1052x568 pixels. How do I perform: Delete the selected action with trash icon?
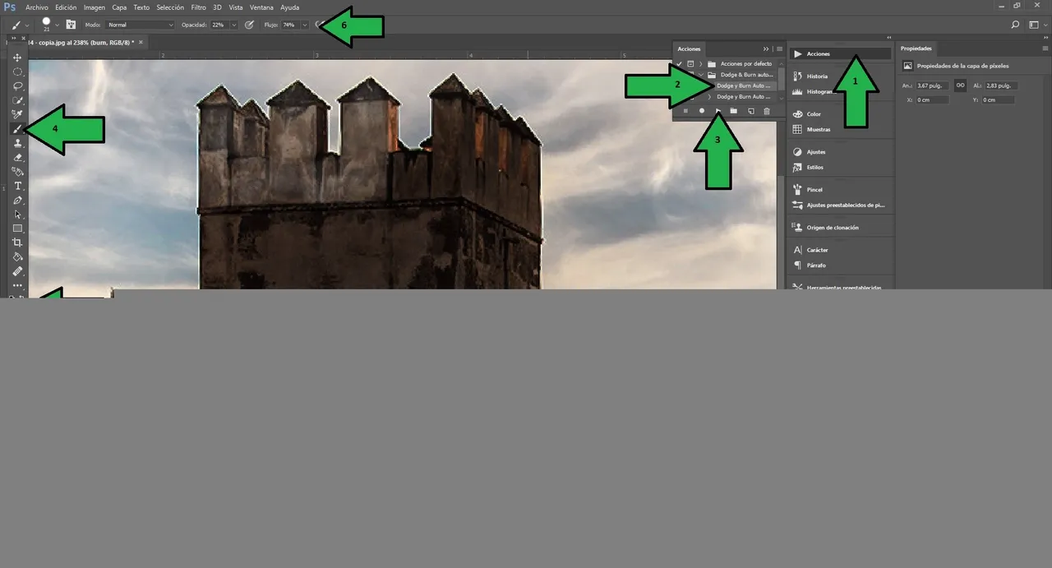click(x=767, y=111)
